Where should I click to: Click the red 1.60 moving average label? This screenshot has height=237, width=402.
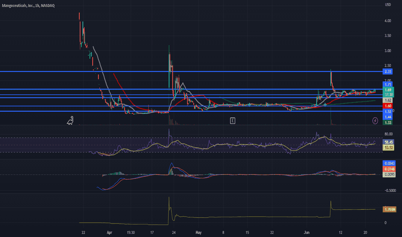[x=388, y=106]
